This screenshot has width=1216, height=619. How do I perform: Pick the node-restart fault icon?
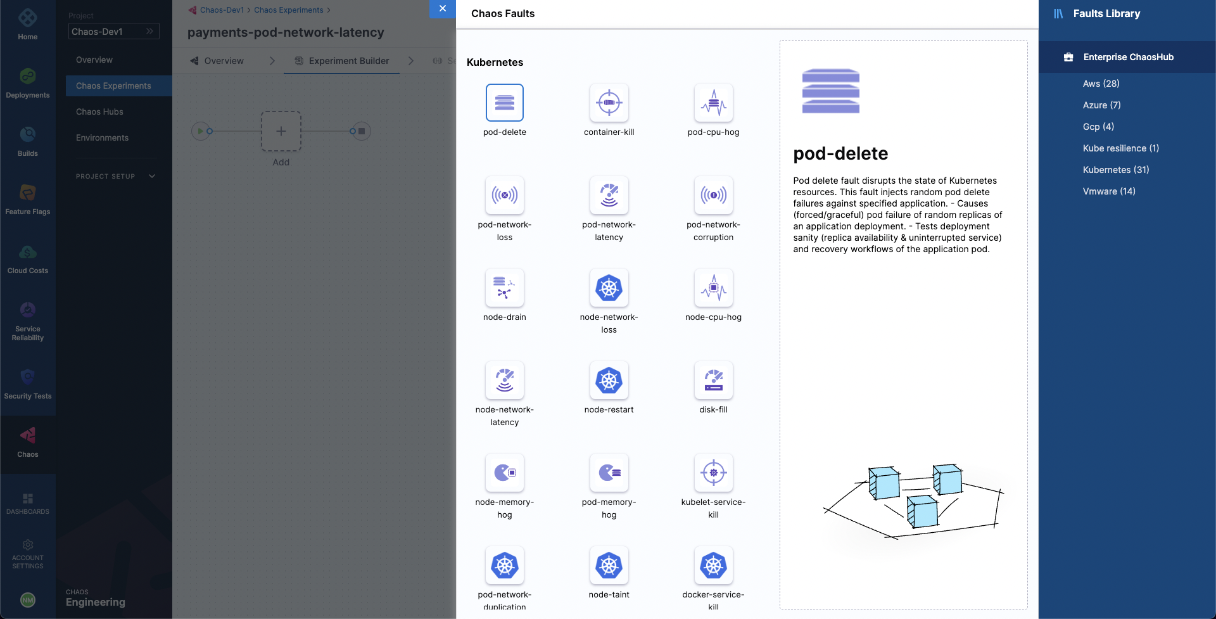(609, 380)
